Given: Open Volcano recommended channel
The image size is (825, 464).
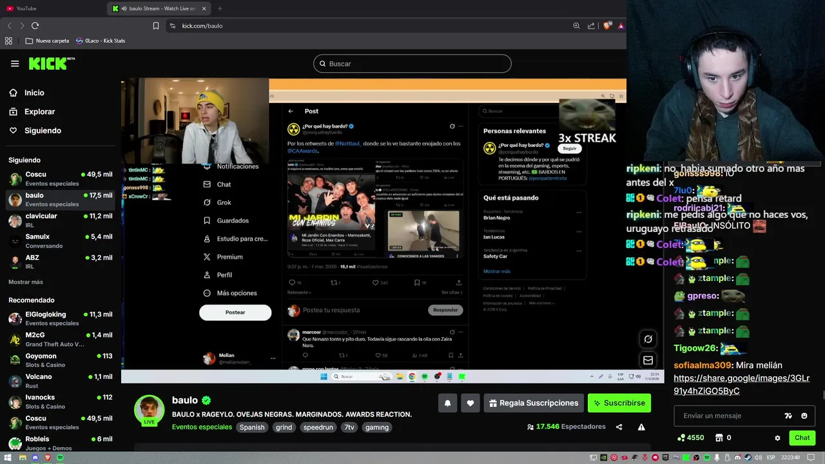Looking at the screenshot, I should (x=61, y=381).
